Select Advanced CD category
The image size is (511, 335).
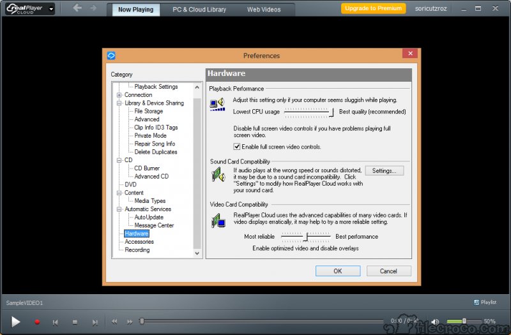[151, 176]
